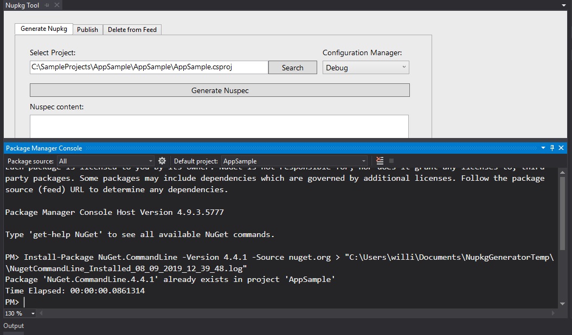This screenshot has width=572, height=335.
Task: Select the Generate Nupkg tab
Action: click(43, 29)
